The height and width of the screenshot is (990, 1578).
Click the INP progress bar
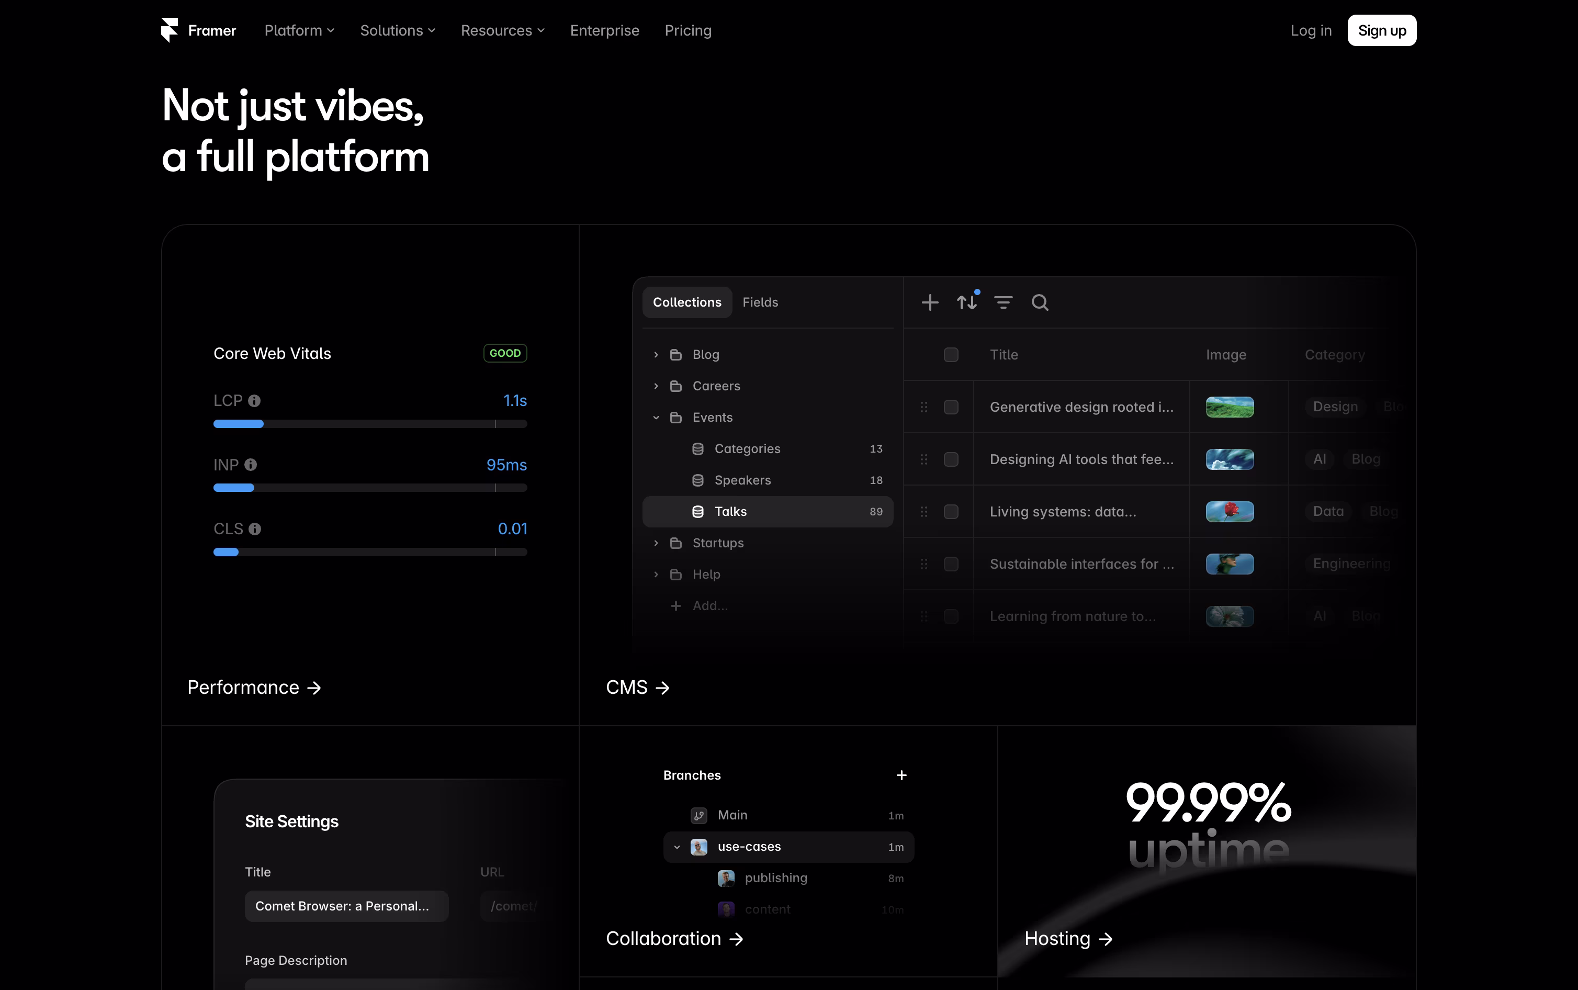pos(370,488)
